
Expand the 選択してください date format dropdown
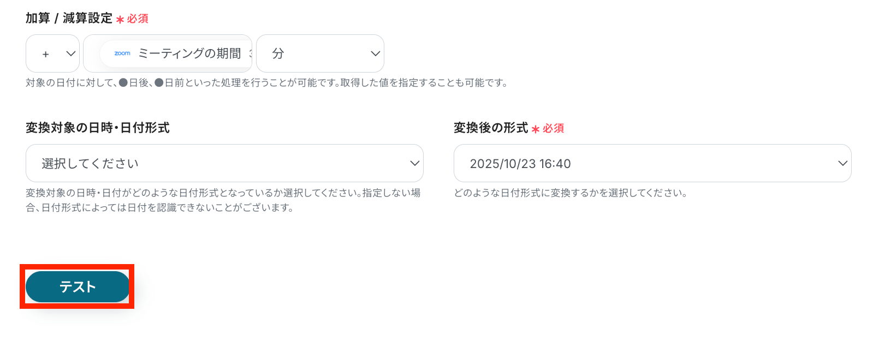(224, 163)
